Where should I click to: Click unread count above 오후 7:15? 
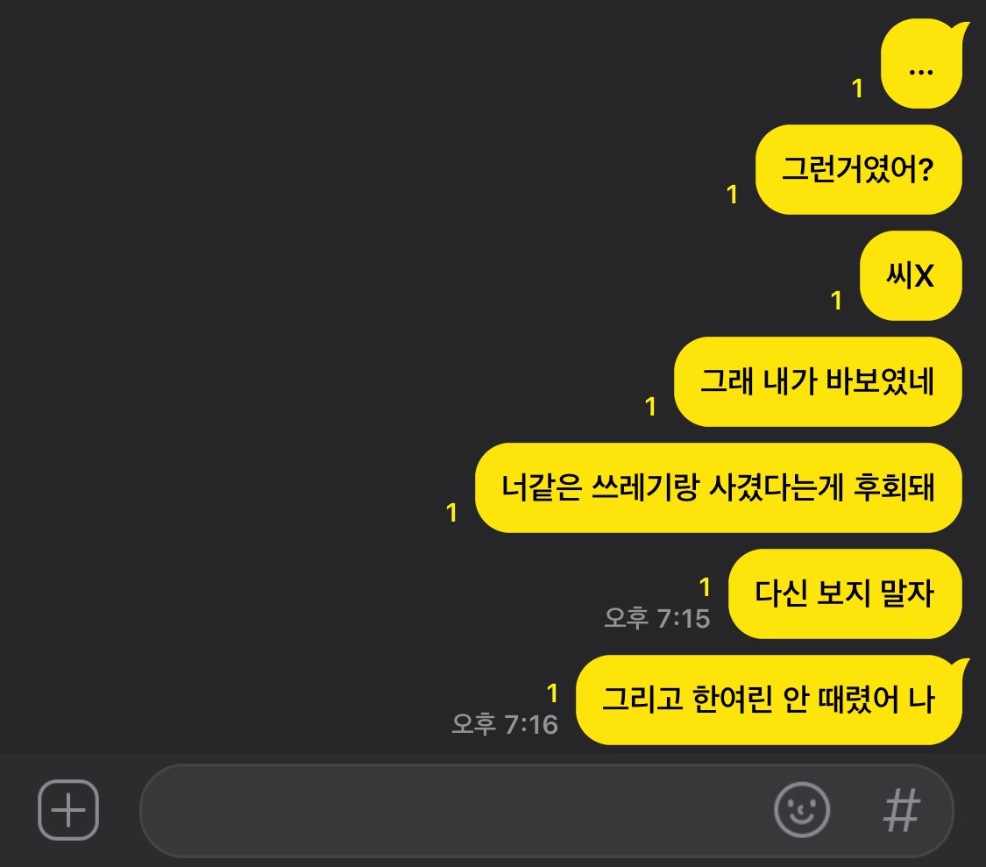(x=705, y=587)
